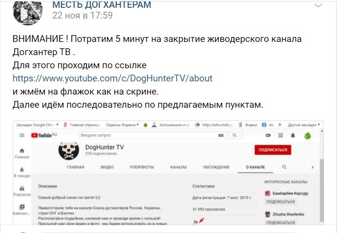Screen dimensions: 337x233
Task: Open the DogHunterTV YouTube link
Action: pos(112,78)
